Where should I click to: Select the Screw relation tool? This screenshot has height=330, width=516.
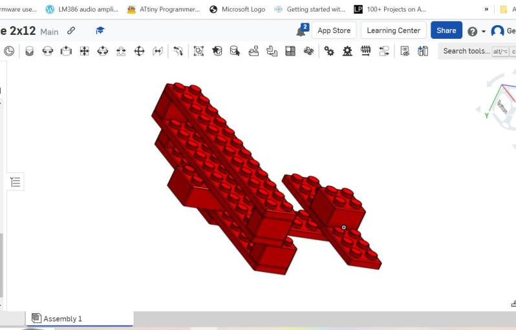point(365,51)
